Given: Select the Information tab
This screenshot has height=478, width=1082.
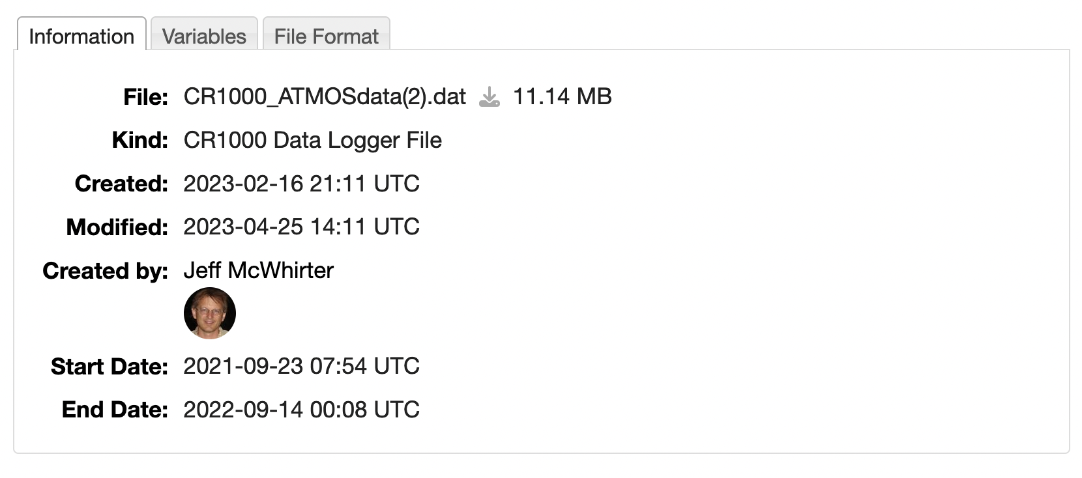Looking at the screenshot, I should pos(81,36).
